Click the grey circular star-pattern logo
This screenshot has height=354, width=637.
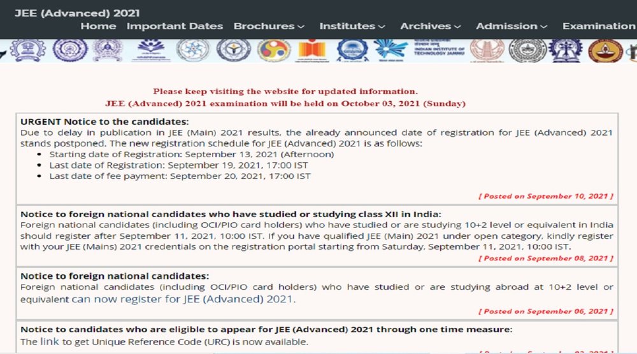(192, 50)
